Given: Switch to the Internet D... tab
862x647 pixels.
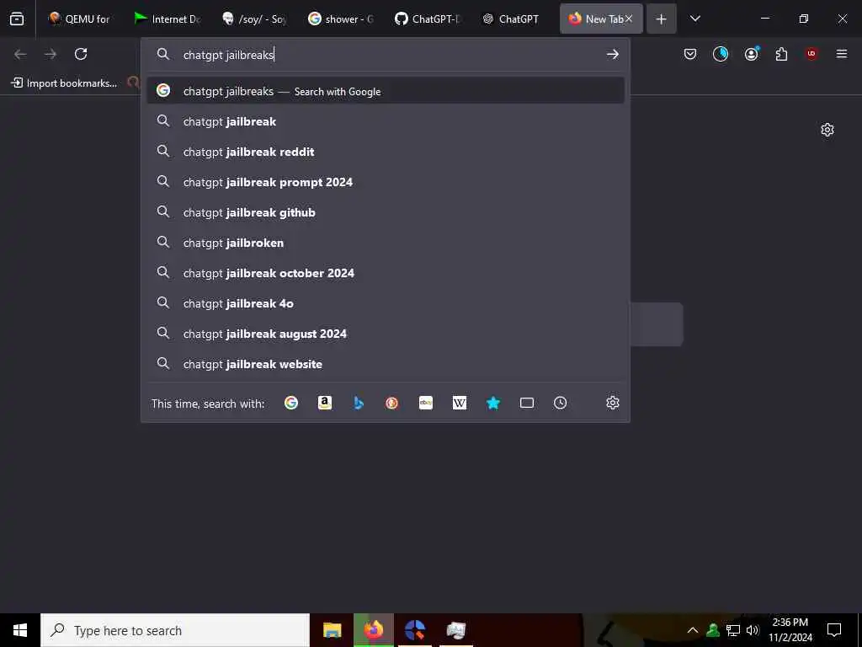Looking at the screenshot, I should click(168, 19).
